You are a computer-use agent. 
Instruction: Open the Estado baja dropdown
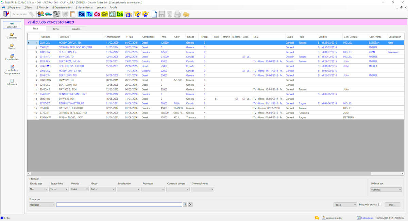pos(38,189)
